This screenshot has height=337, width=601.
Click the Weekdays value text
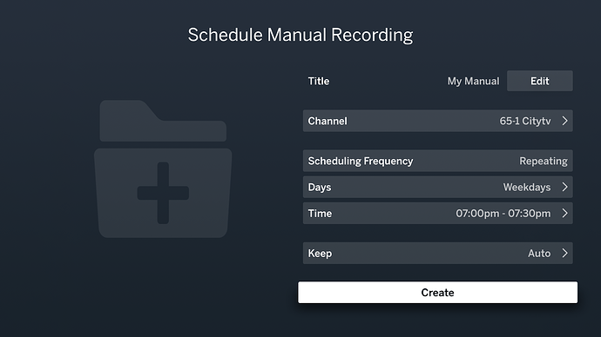coord(527,188)
